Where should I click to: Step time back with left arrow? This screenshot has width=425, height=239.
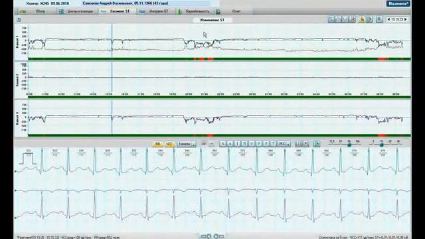click(x=388, y=19)
